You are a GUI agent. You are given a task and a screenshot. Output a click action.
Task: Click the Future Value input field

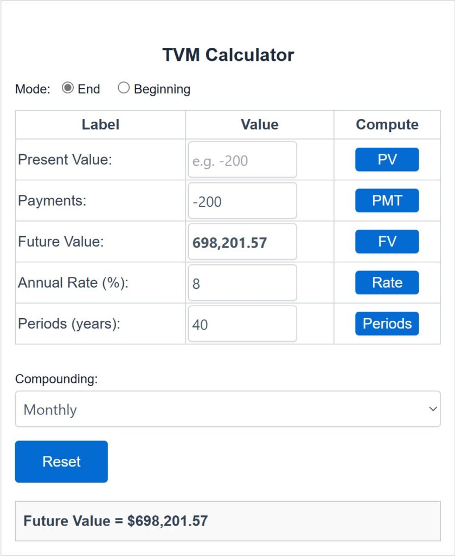click(242, 242)
